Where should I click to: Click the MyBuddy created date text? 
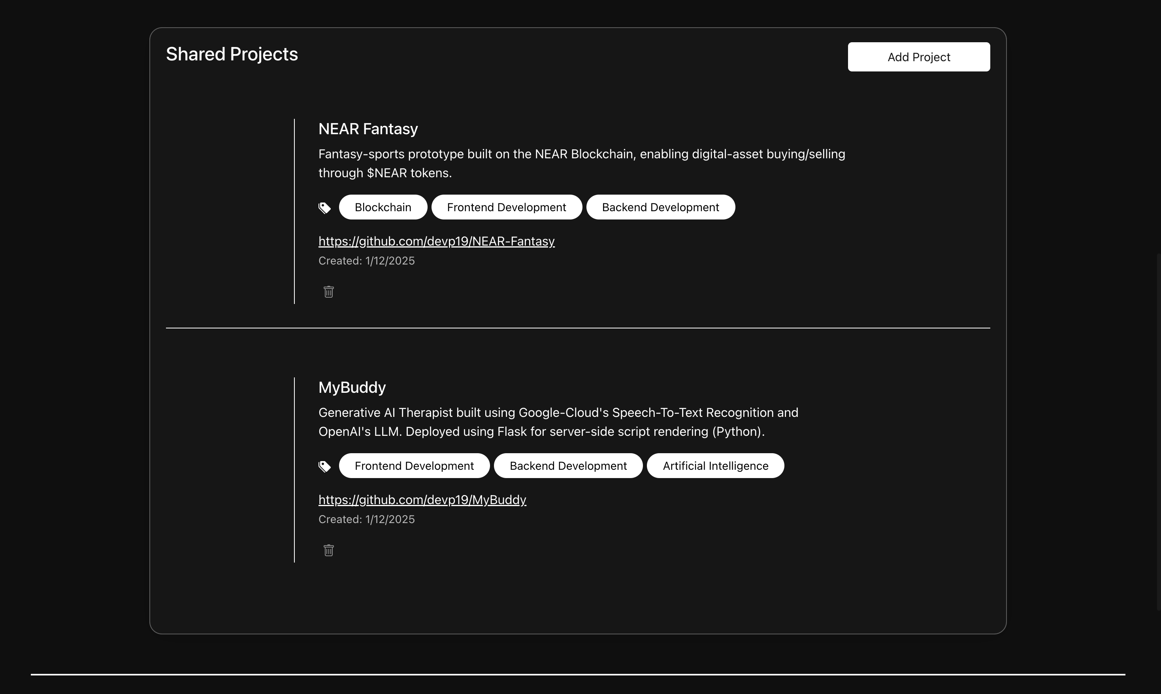[367, 520]
